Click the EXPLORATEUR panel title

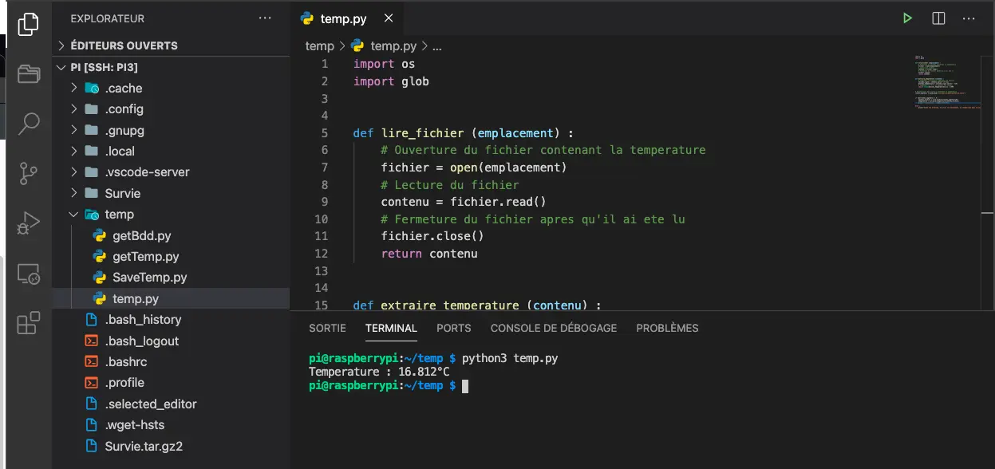[x=108, y=18]
